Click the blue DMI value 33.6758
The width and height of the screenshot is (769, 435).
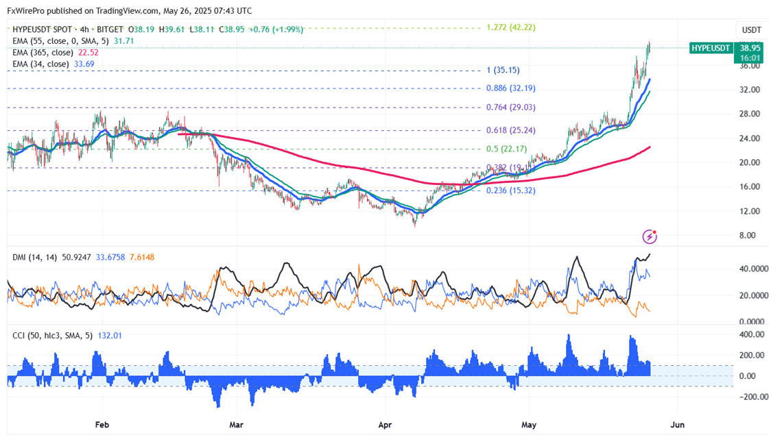click(x=110, y=257)
